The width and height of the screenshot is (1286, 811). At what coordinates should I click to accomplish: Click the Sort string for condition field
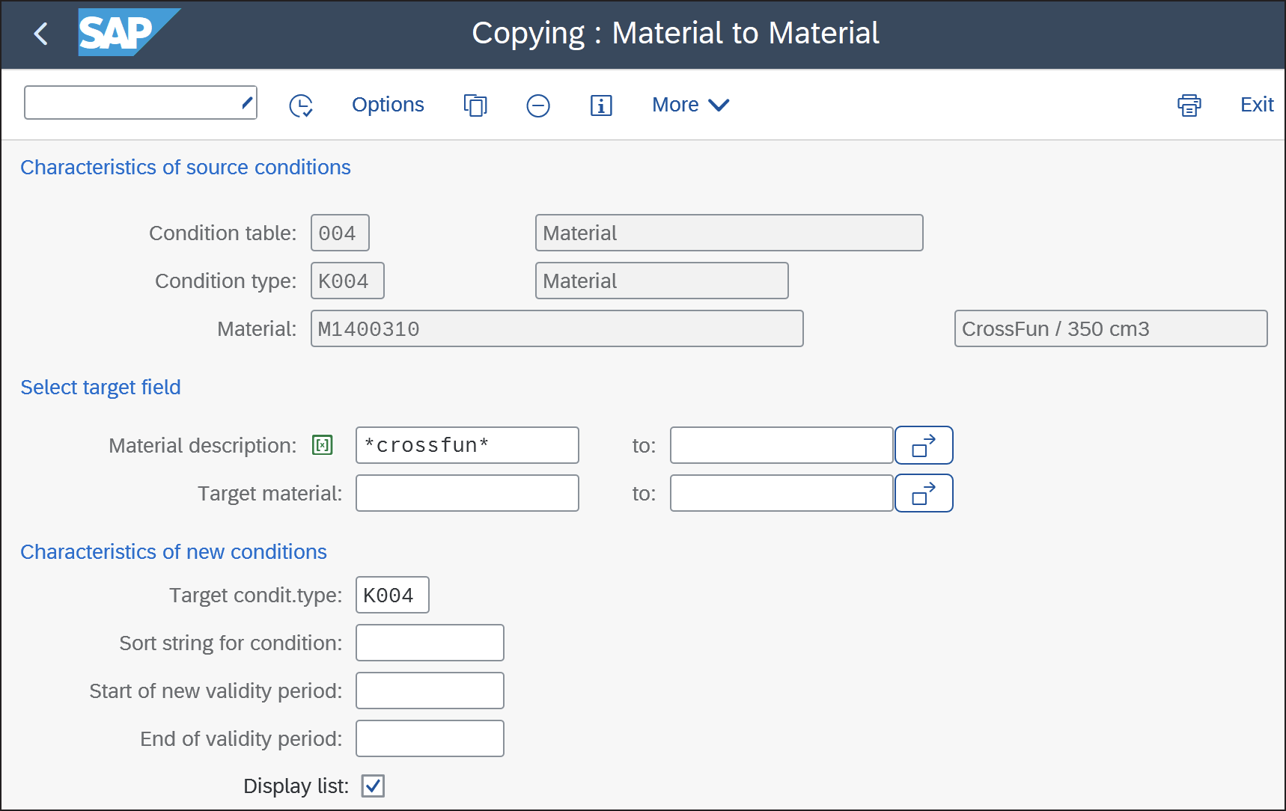tap(430, 643)
